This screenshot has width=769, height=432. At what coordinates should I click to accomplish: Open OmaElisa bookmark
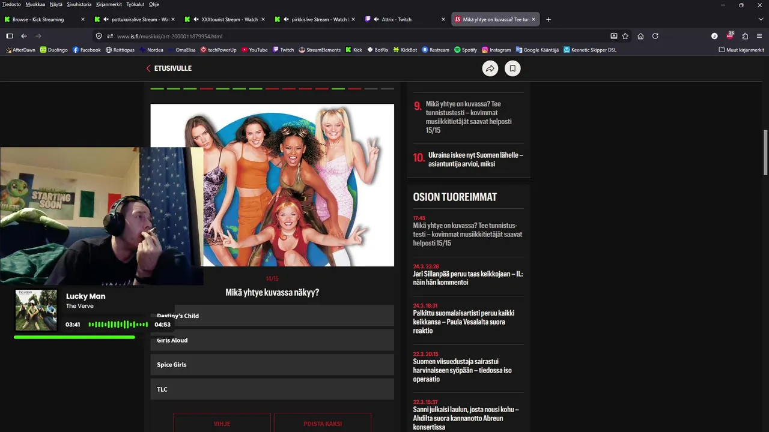point(182,50)
